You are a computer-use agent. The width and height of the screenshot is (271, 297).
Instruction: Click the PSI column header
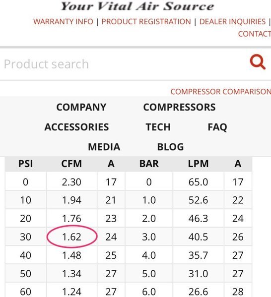point(26,164)
